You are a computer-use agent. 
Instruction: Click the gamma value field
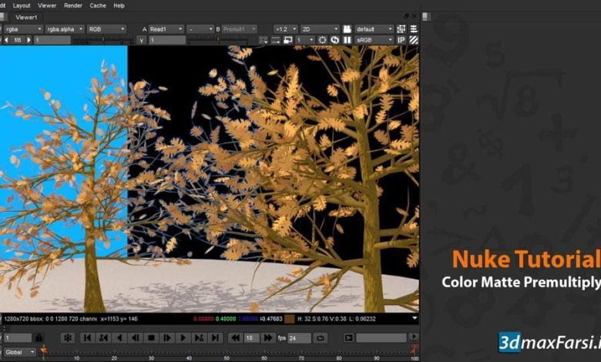tap(167, 40)
